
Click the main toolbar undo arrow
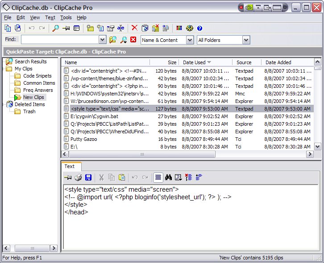tap(32, 28)
